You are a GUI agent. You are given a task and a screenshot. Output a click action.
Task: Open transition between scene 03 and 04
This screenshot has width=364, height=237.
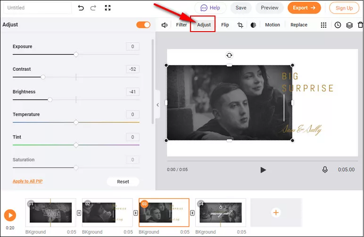click(192, 212)
